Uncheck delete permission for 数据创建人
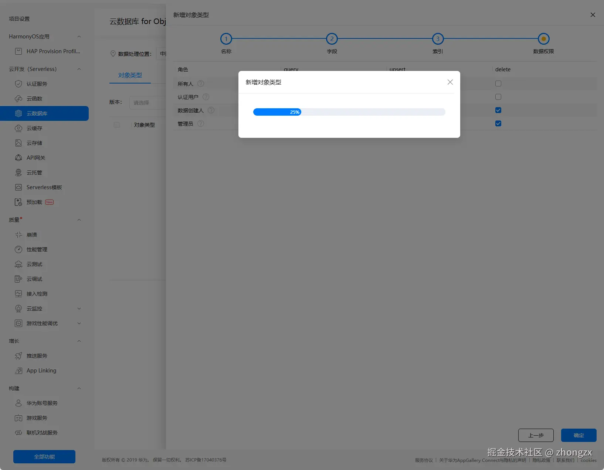 click(498, 110)
